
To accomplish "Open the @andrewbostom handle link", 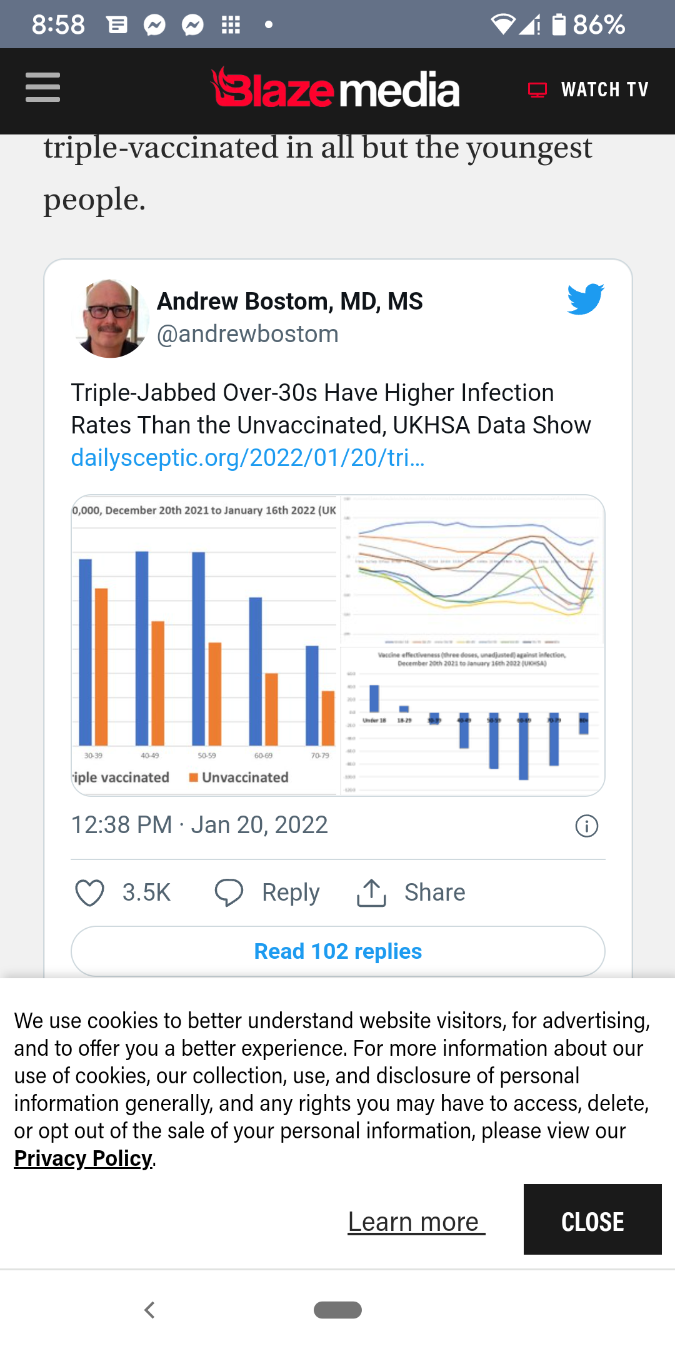I will pos(247,334).
